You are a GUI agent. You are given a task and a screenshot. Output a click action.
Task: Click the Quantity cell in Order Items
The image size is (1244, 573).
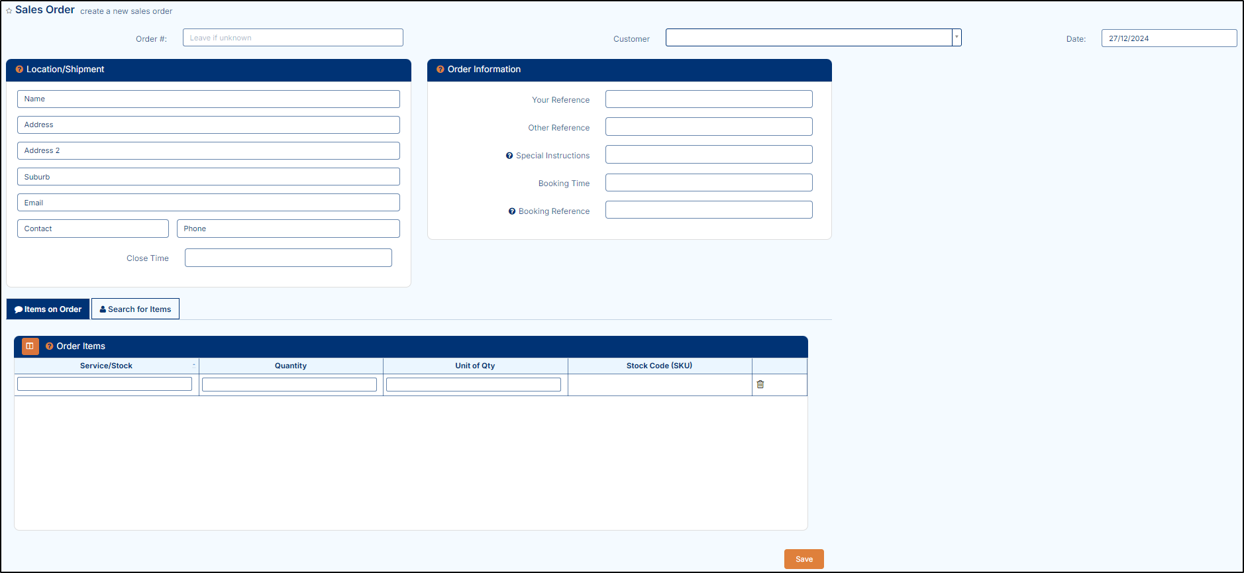[x=289, y=385]
